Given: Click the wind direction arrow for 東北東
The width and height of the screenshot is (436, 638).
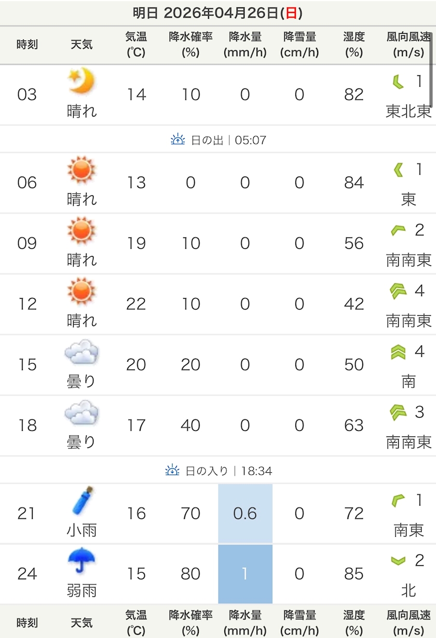Looking at the screenshot, I should tap(398, 82).
